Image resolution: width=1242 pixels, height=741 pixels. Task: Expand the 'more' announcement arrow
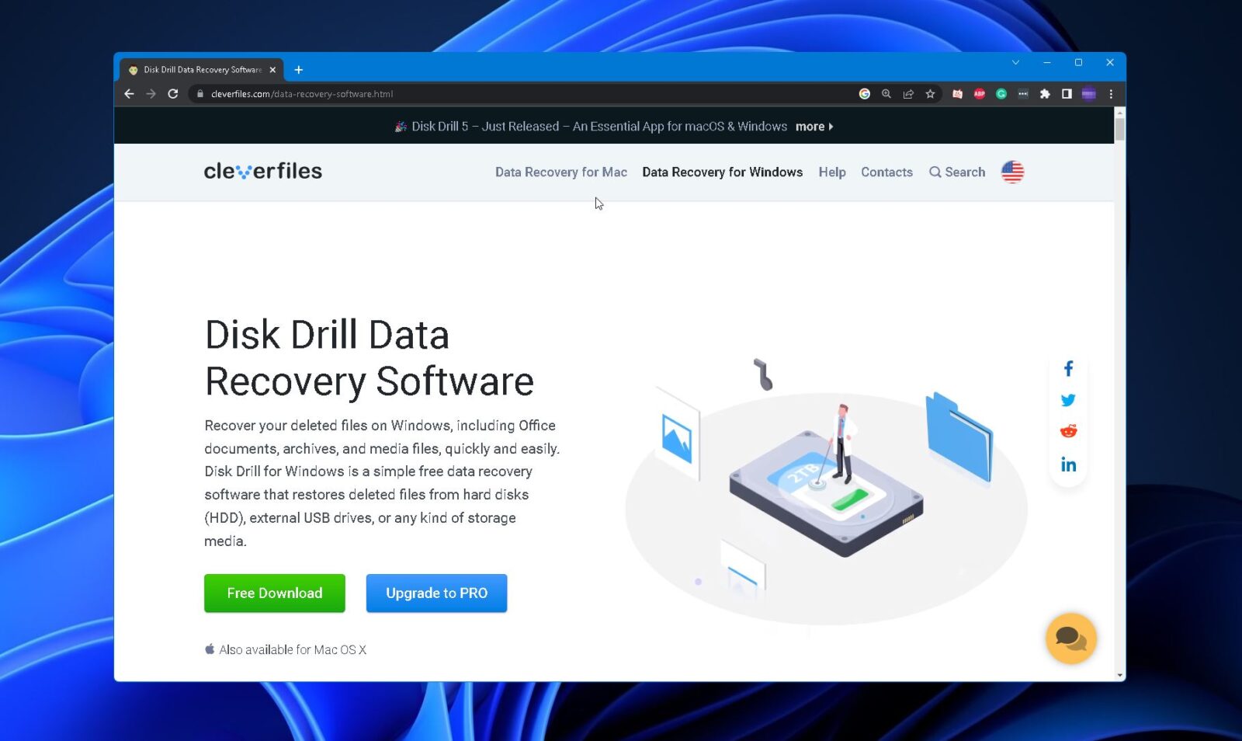coord(814,127)
